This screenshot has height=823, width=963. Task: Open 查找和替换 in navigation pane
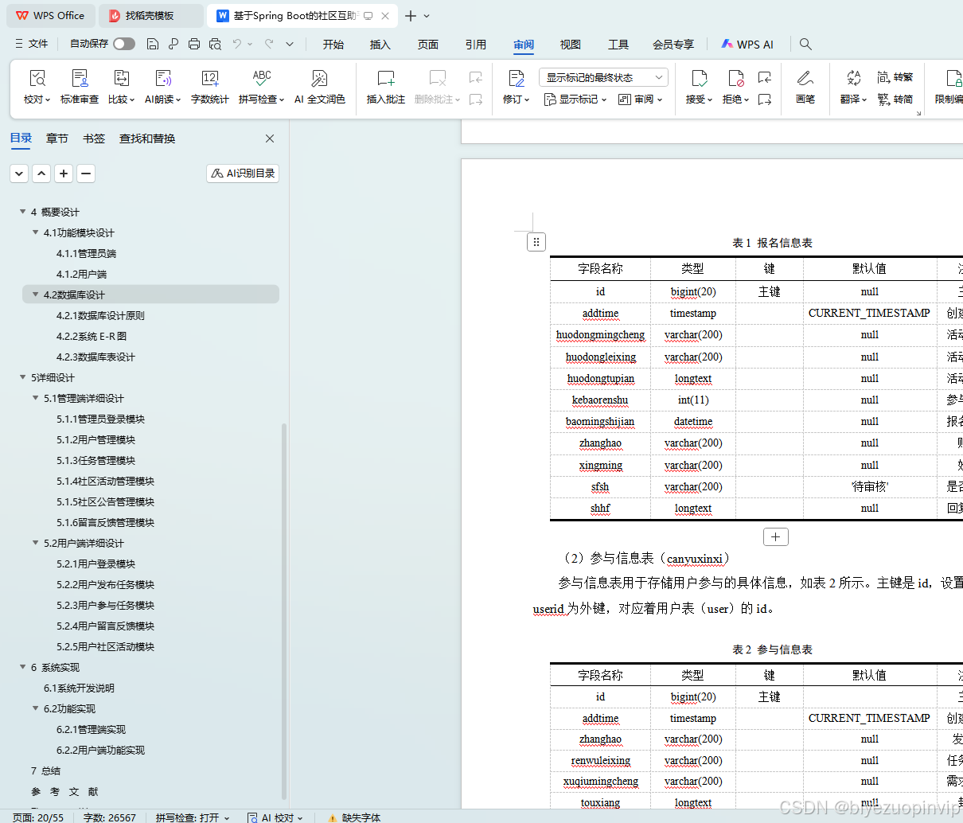pyautogui.click(x=147, y=138)
